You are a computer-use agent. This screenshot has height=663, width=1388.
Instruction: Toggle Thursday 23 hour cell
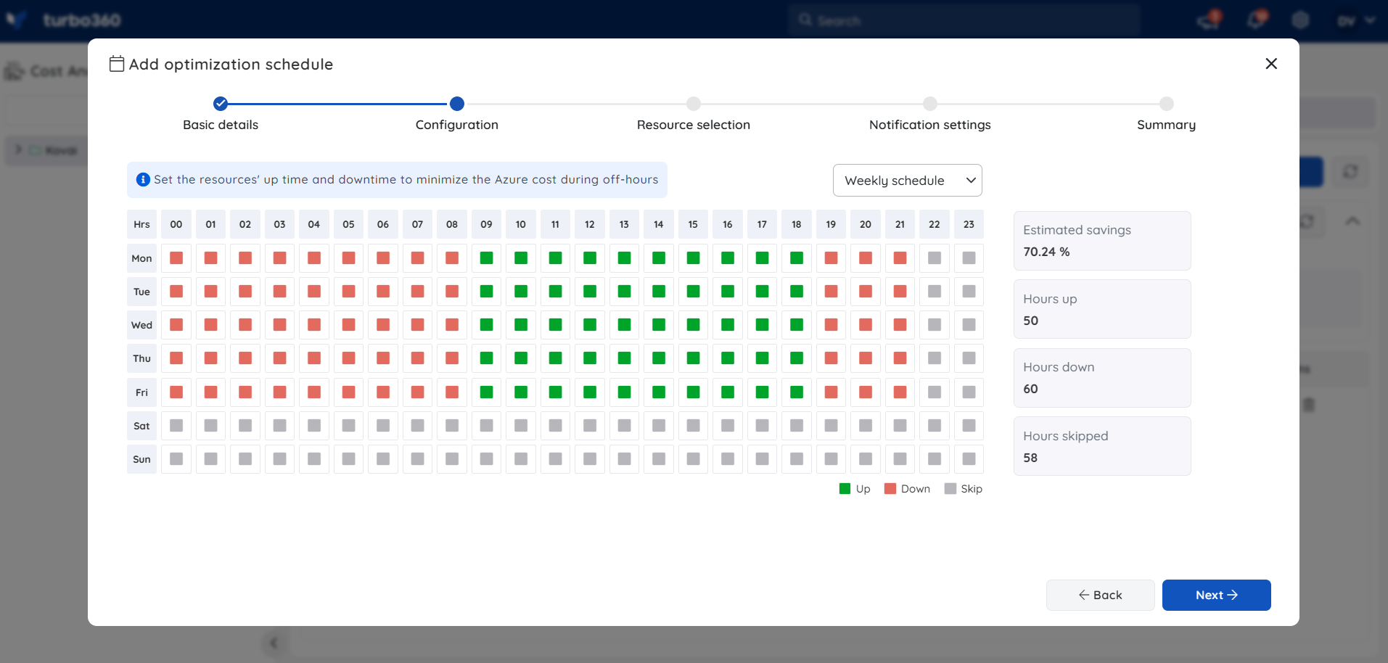969,358
